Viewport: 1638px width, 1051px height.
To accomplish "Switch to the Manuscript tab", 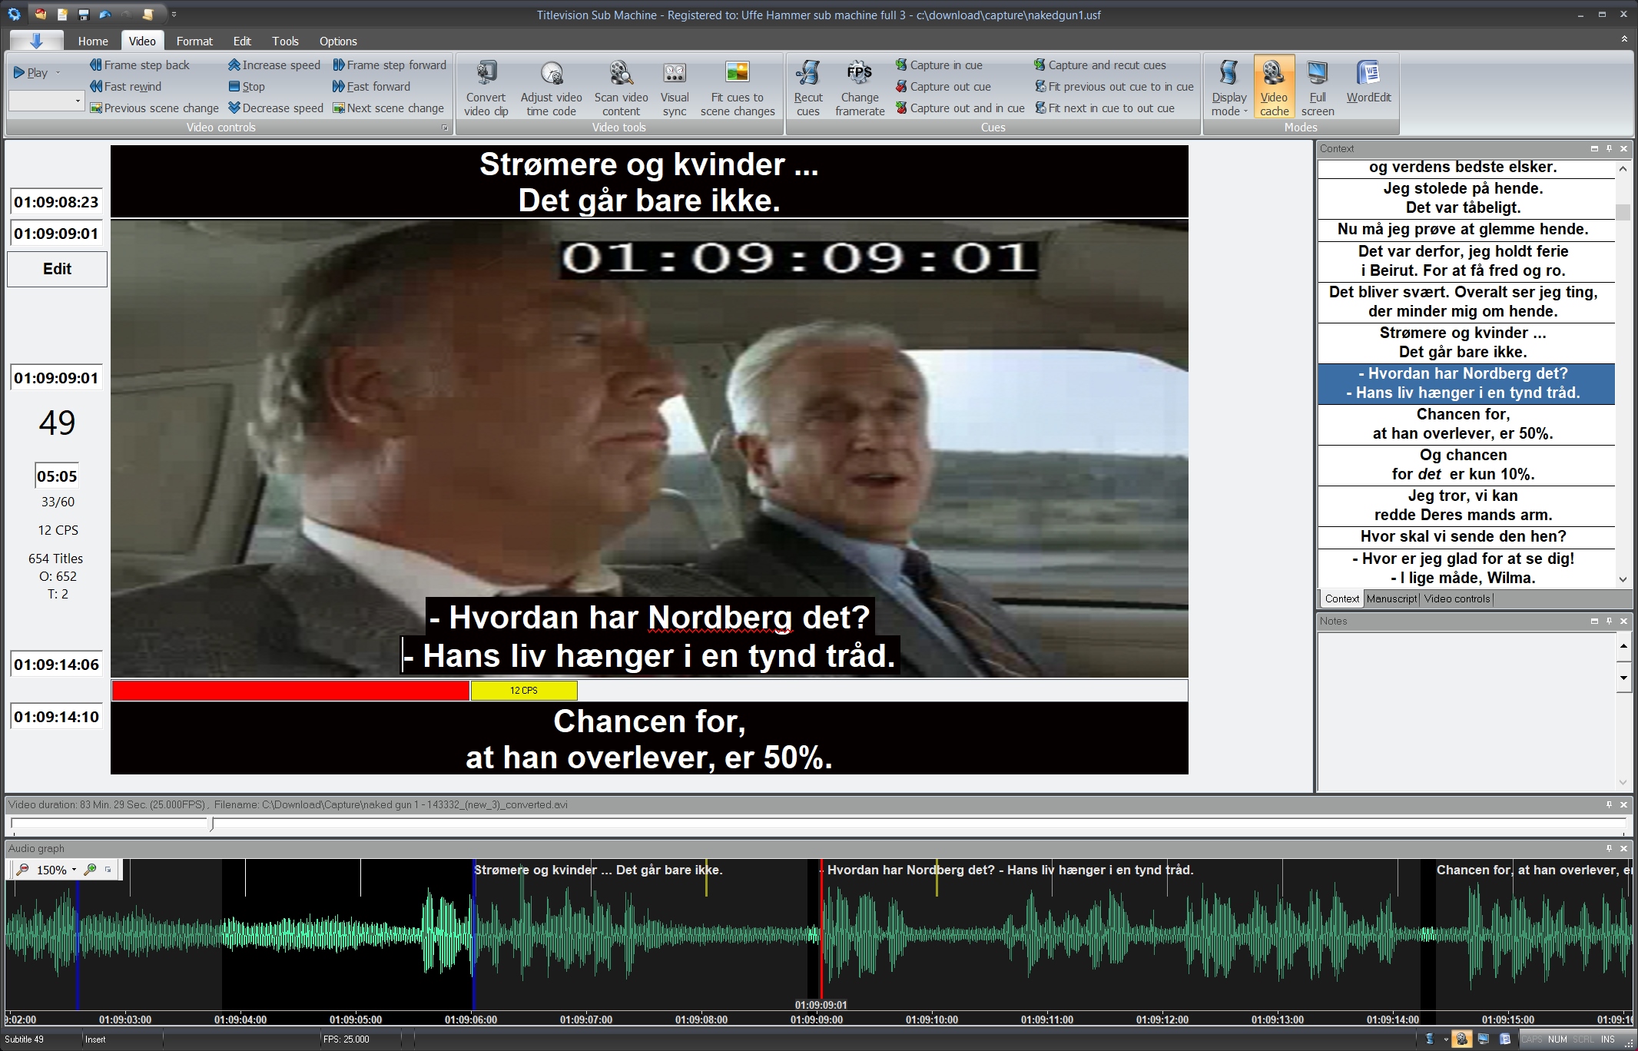I will point(1391,598).
